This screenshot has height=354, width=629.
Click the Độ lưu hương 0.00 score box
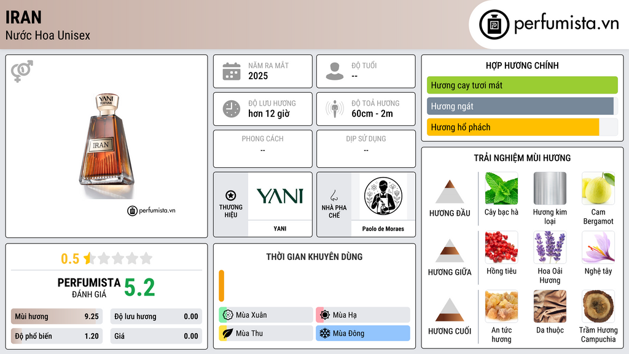[x=156, y=317]
